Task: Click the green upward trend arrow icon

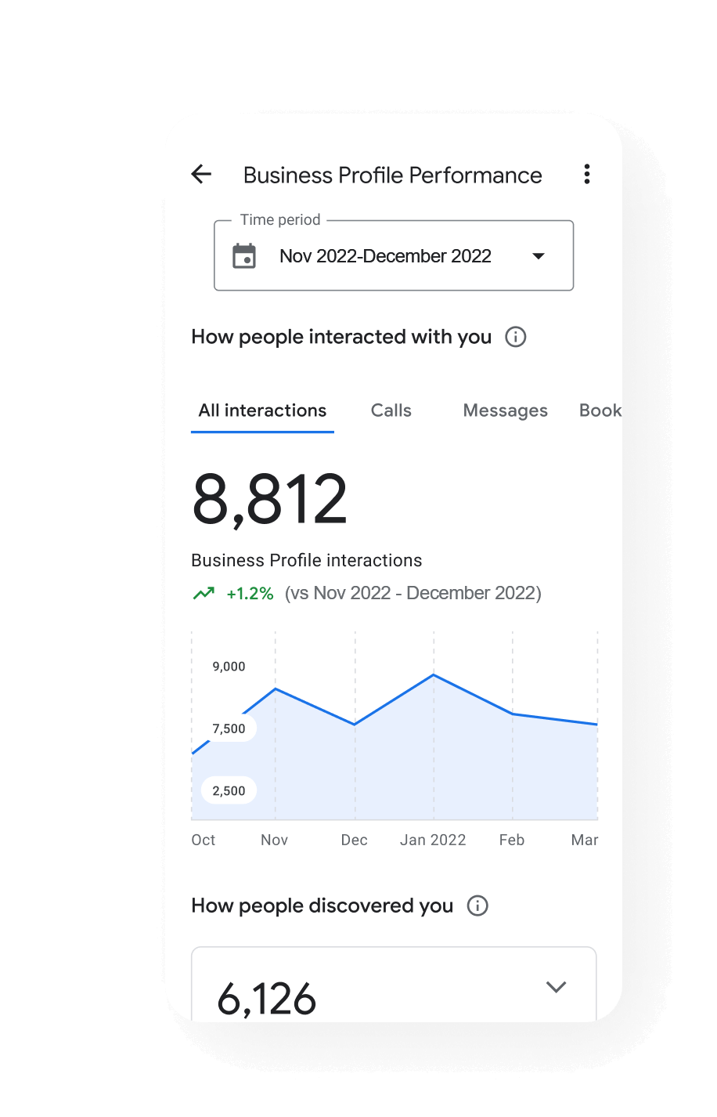Action: (204, 593)
